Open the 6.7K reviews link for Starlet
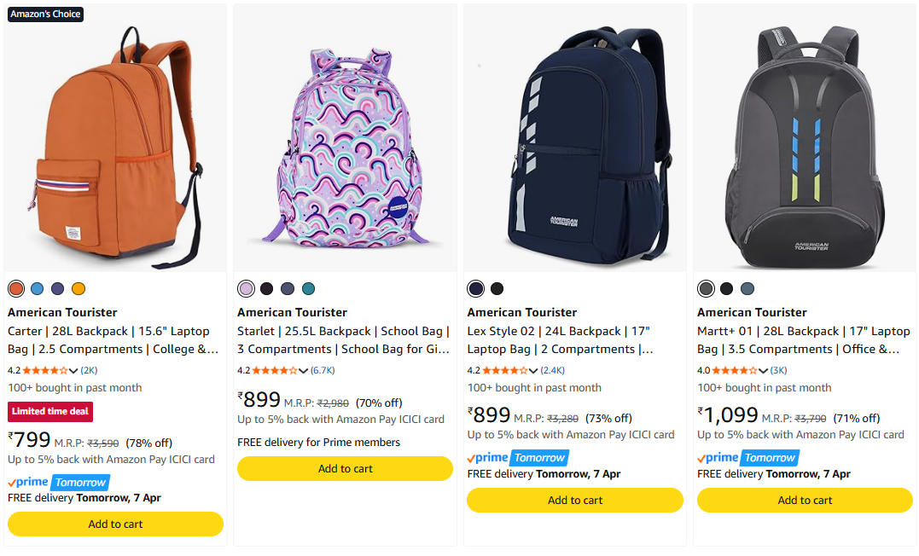The height and width of the screenshot is (556, 919). (x=323, y=370)
